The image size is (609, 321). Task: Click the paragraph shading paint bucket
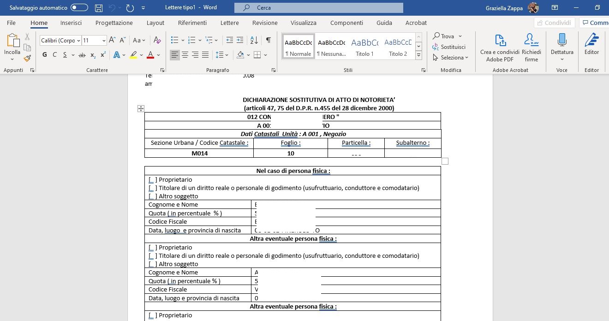click(240, 55)
